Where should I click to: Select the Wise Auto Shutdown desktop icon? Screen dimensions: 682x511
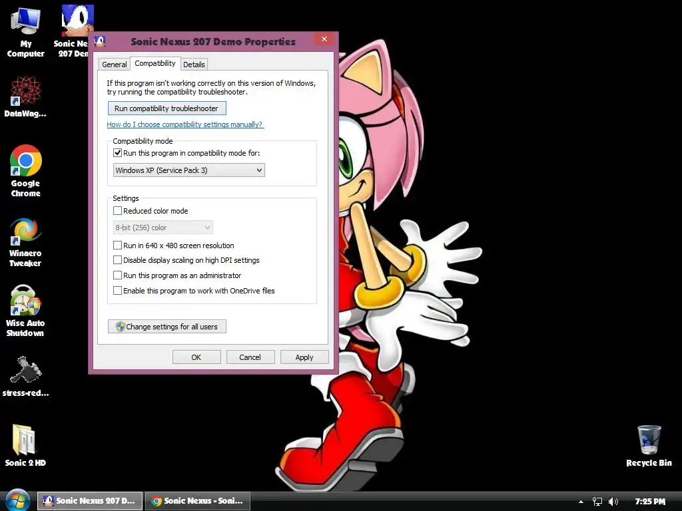25,311
